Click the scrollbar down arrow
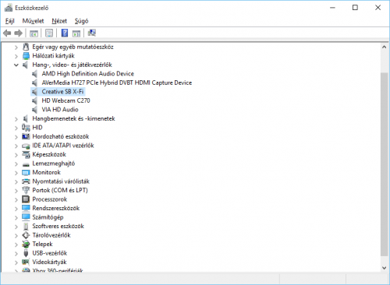Screen dimensions: 390x285 point(385,268)
